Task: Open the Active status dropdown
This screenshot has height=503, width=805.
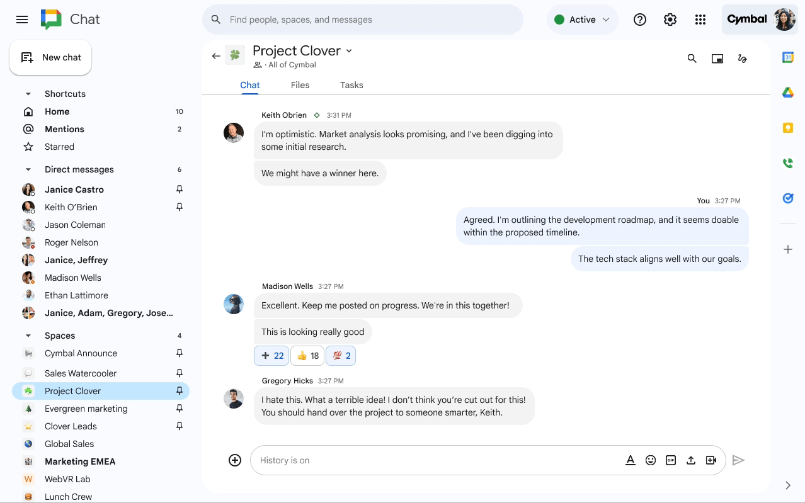Action: click(582, 20)
